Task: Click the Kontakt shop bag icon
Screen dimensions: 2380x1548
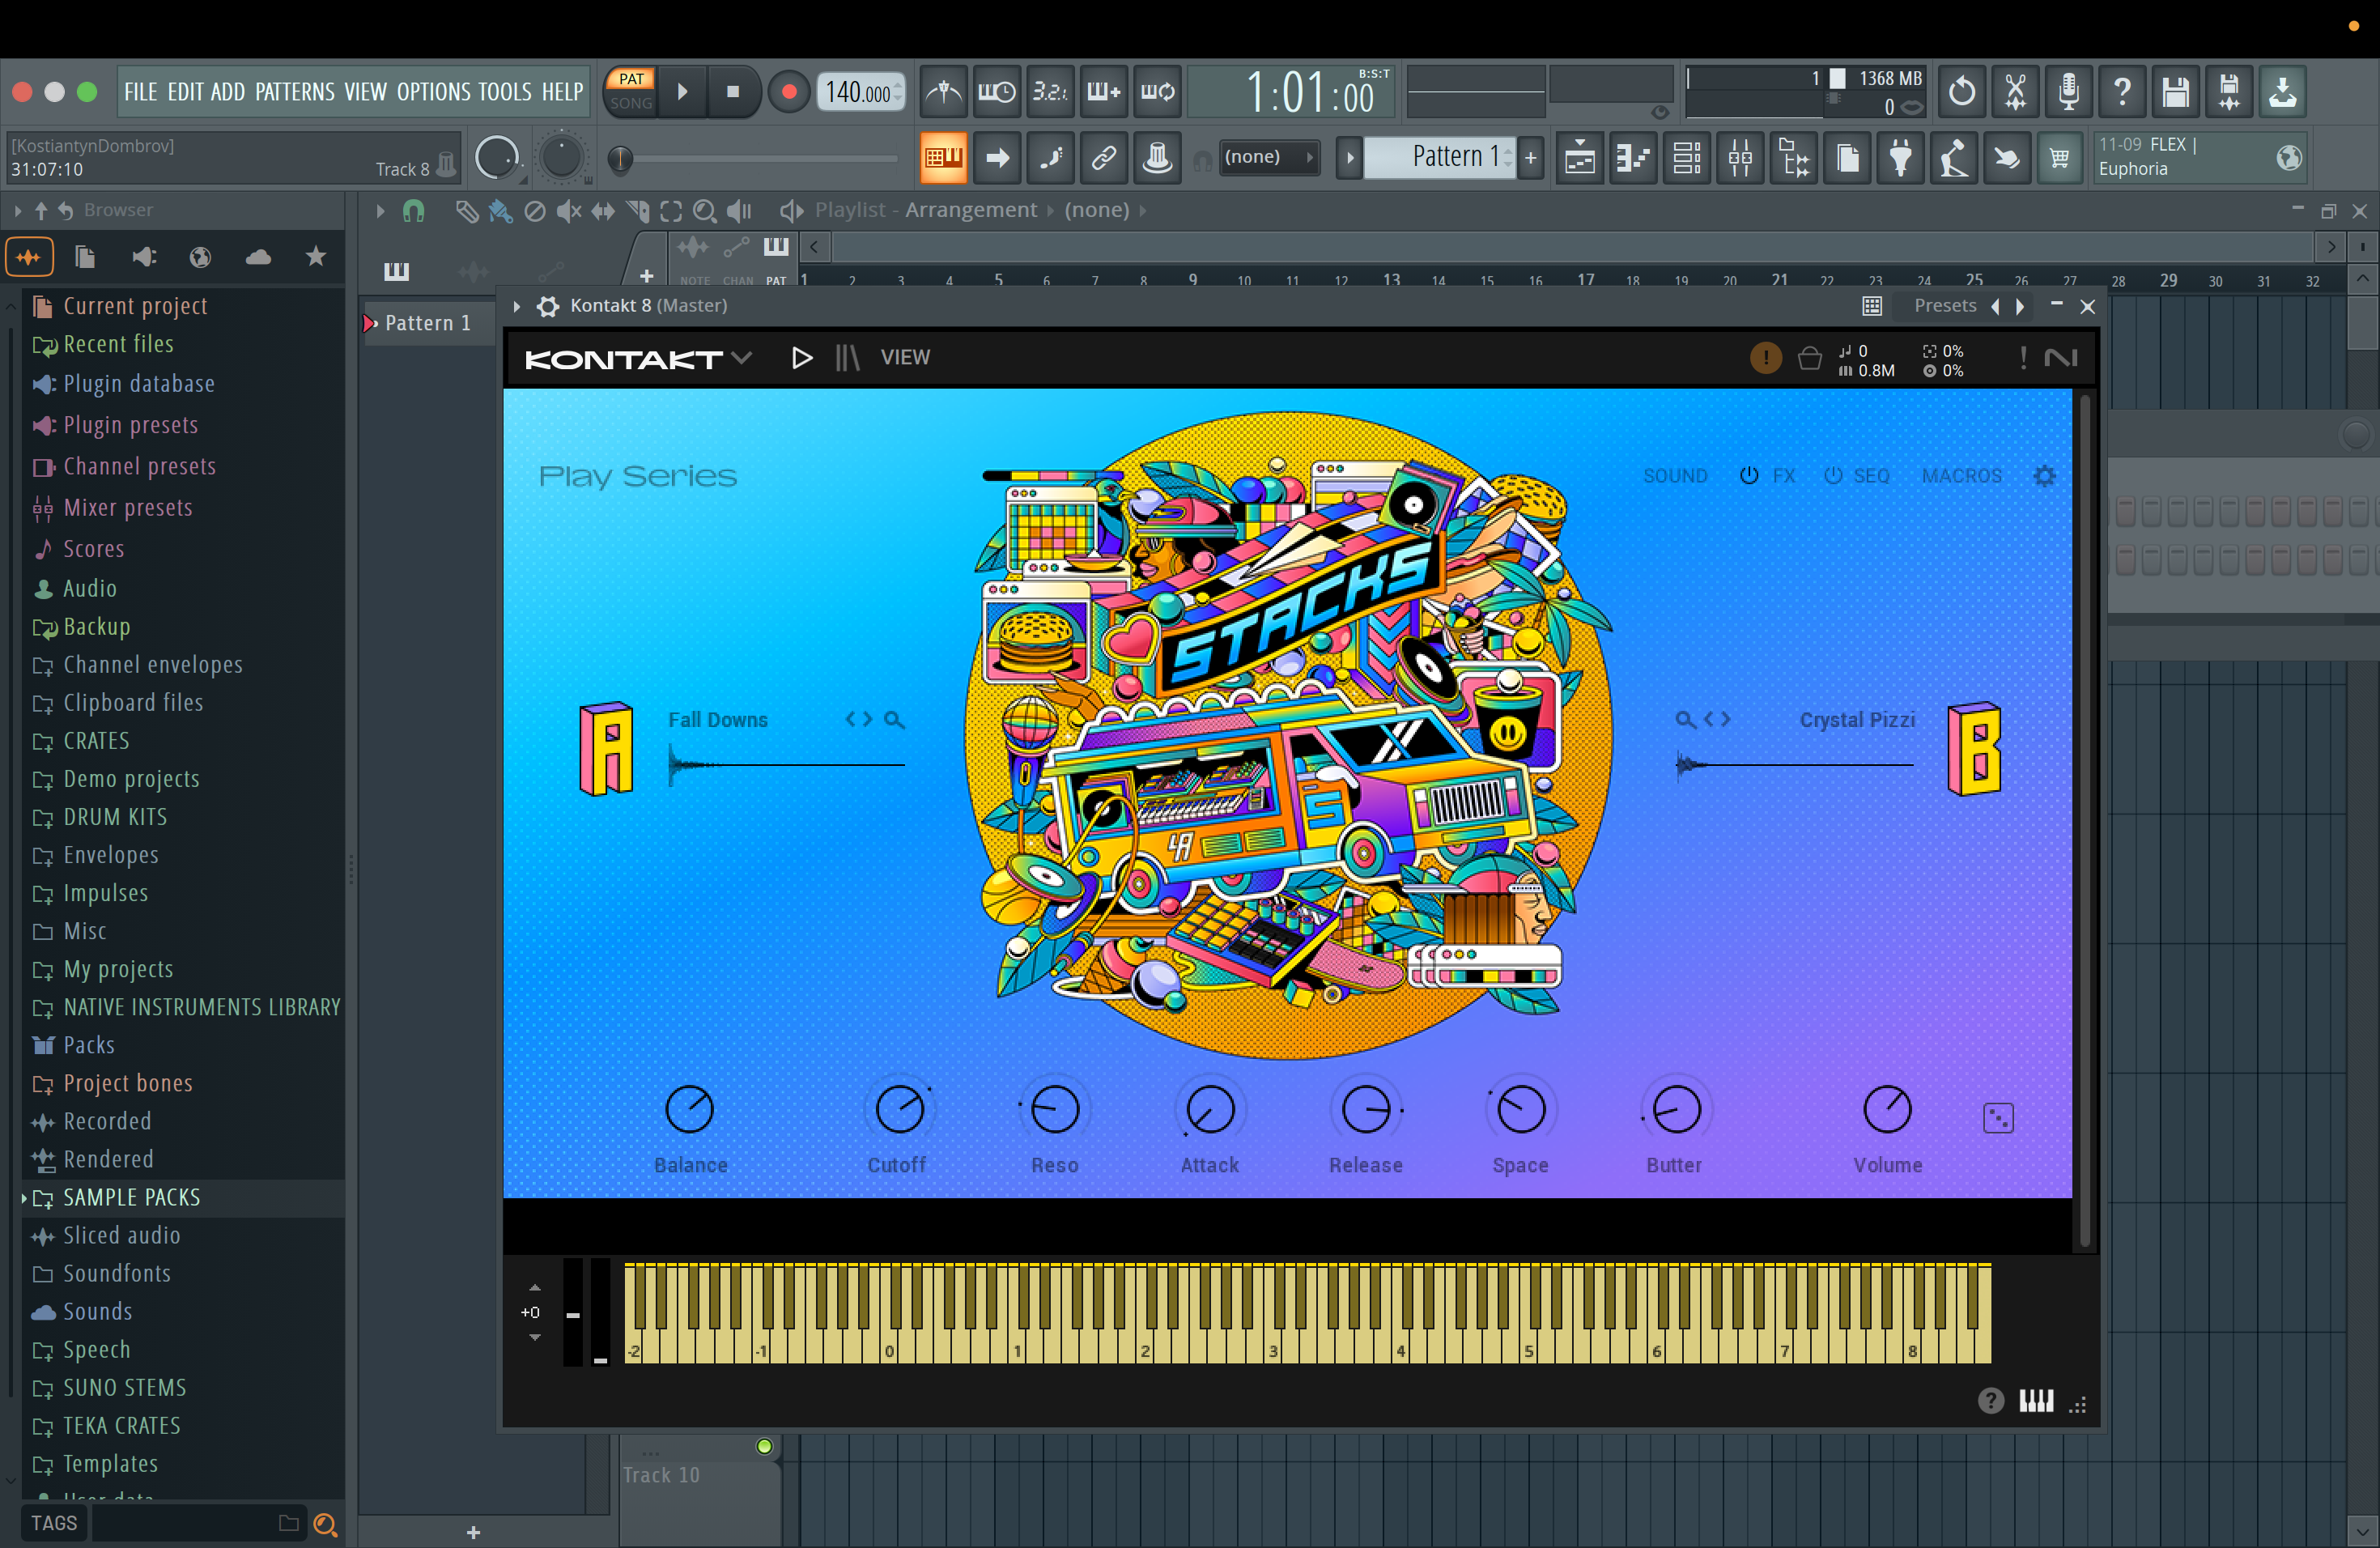Action: coord(1809,358)
